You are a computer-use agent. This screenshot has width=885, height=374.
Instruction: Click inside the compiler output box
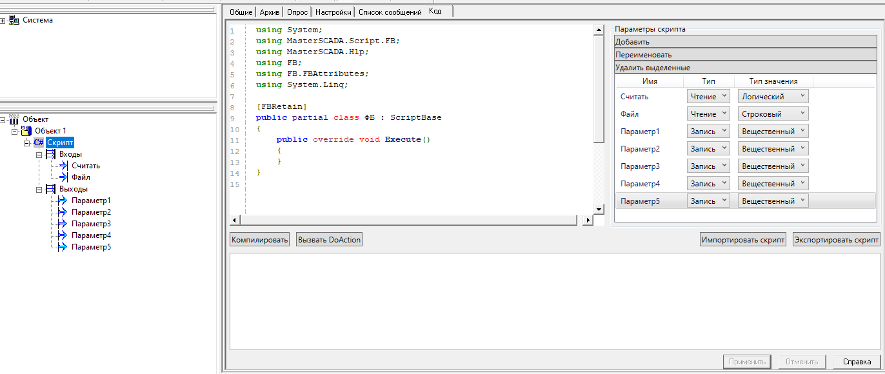point(555,301)
